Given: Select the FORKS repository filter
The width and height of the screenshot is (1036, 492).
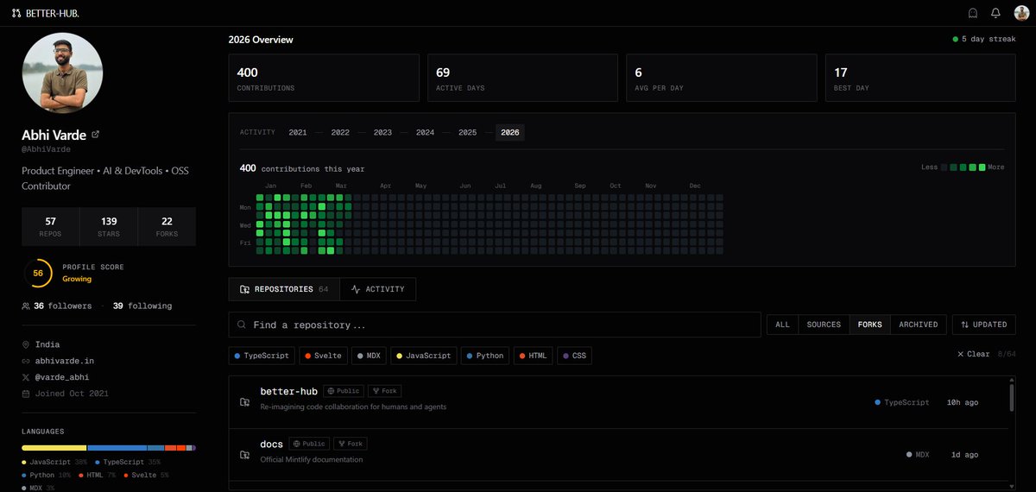Looking at the screenshot, I should click(869, 325).
